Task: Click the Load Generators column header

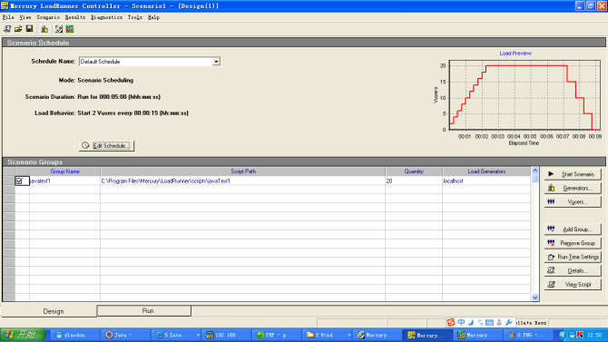Action: point(486,171)
